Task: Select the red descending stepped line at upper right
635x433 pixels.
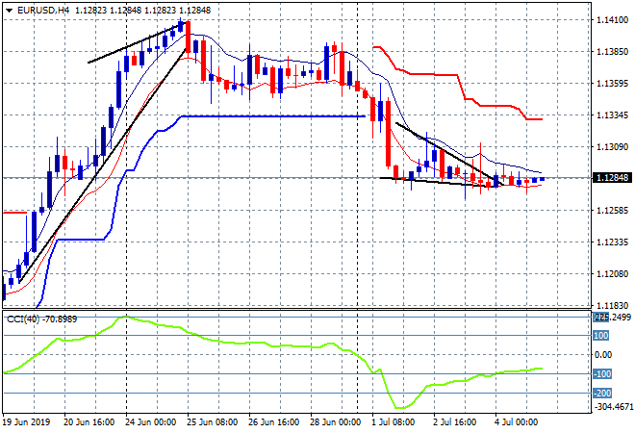Action: [x=458, y=75]
